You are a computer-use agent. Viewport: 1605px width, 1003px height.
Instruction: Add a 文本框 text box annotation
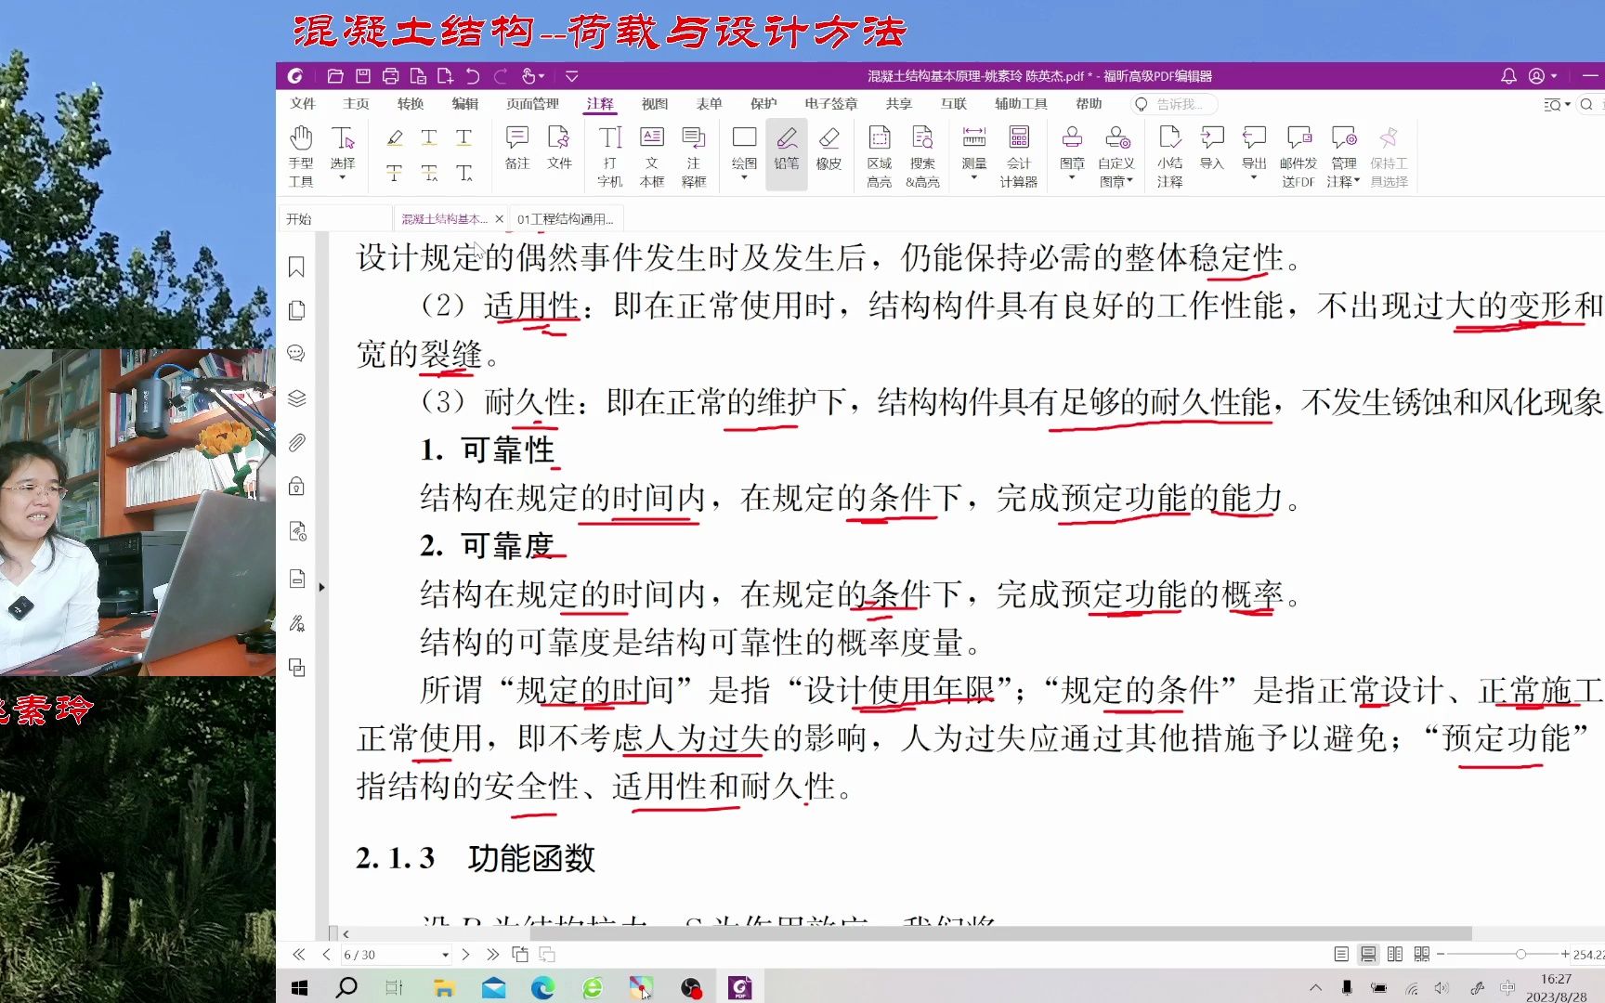pyautogui.click(x=653, y=153)
